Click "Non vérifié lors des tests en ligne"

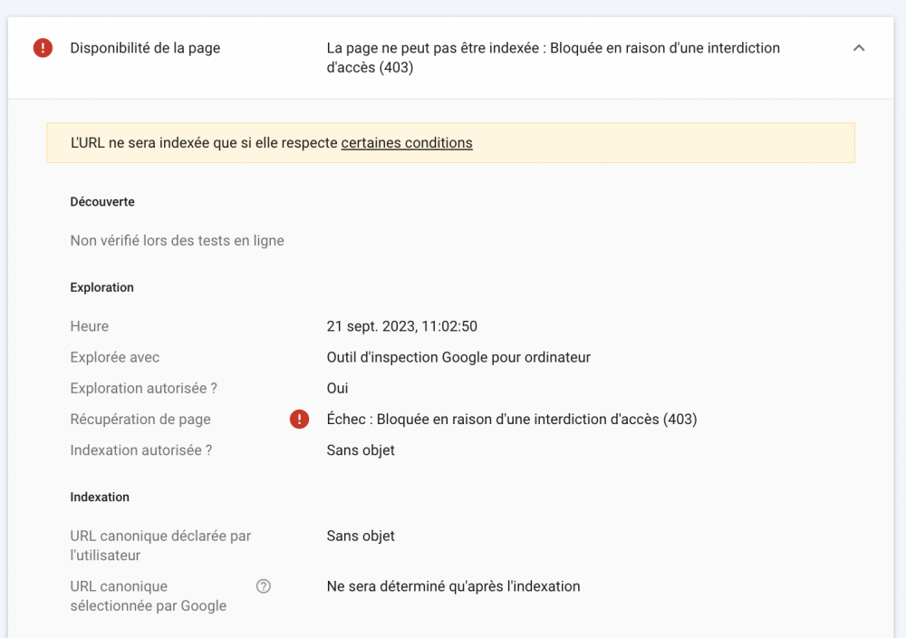tap(177, 241)
